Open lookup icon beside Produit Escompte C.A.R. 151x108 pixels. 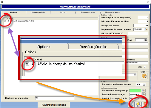[144, 98]
